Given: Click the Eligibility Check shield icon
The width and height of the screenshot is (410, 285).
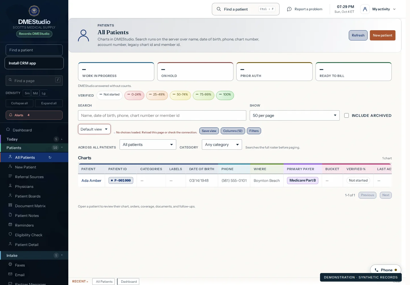Looking at the screenshot, I should [x=10, y=234].
